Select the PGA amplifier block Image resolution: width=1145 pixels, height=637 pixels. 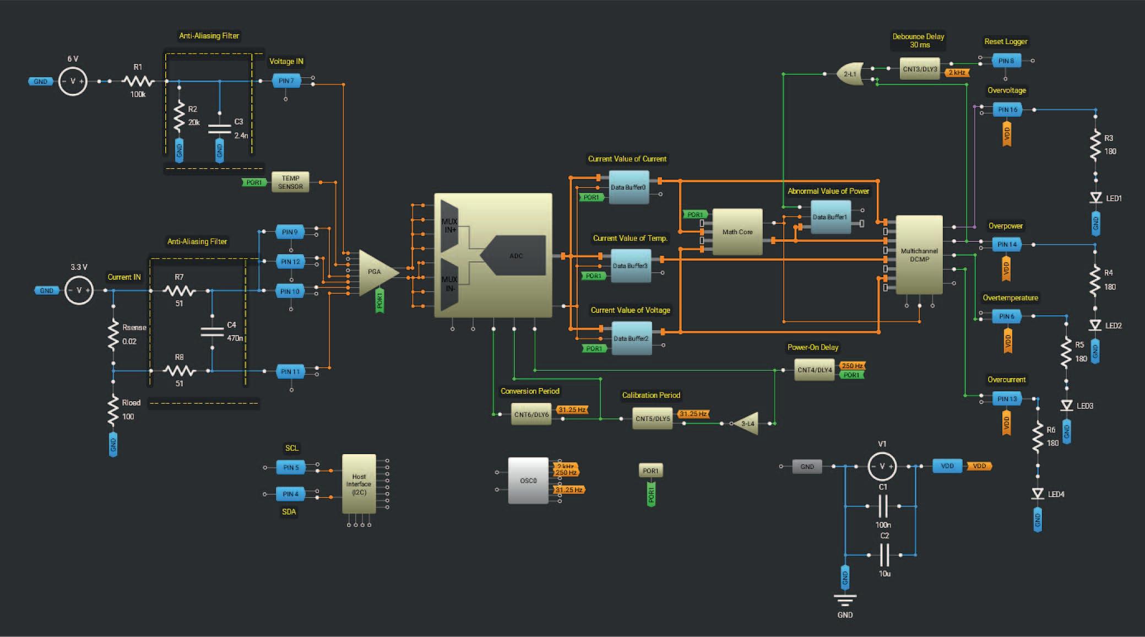pyautogui.click(x=376, y=272)
